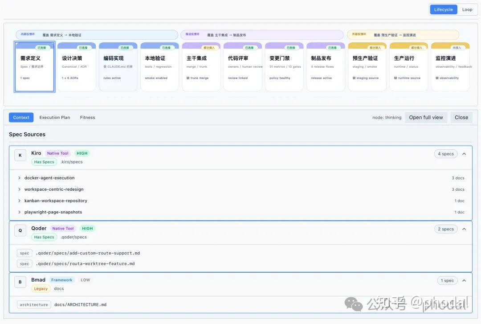The height and width of the screenshot is (324, 481).
Task: Click the .qoder/specs path
Action: (73, 237)
